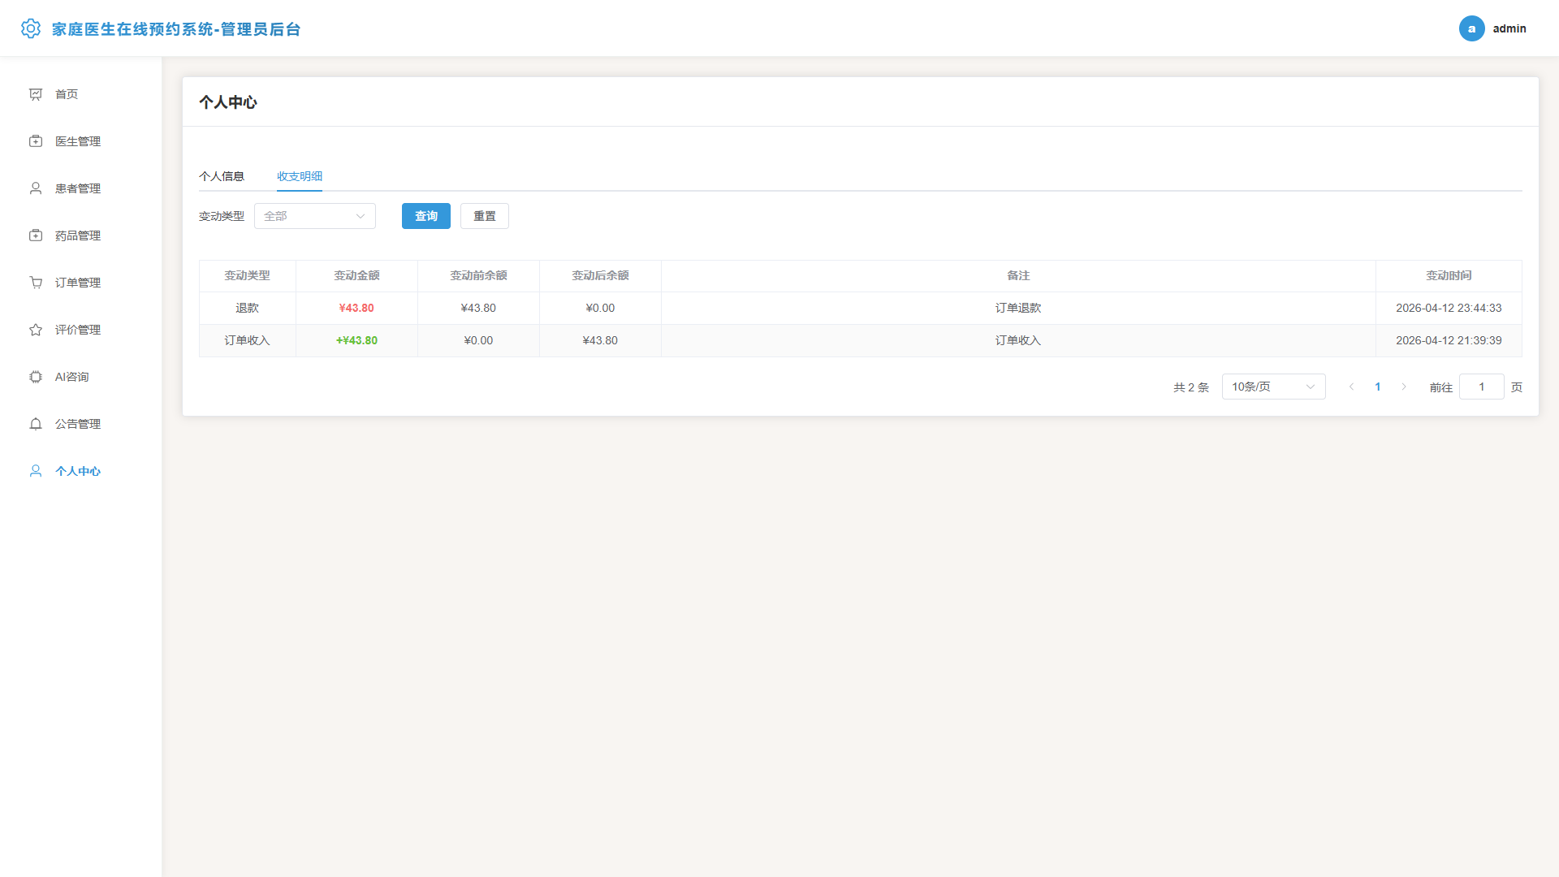Click the 首页 presentation-board icon in the sidebar
This screenshot has width=1559, height=877.
point(36,94)
